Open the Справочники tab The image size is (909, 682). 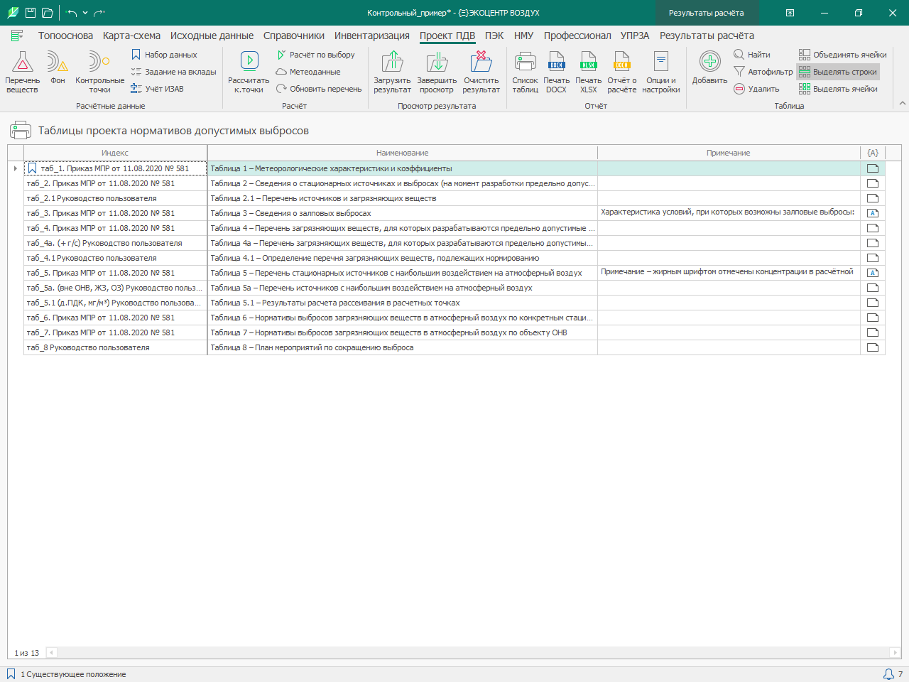point(294,36)
